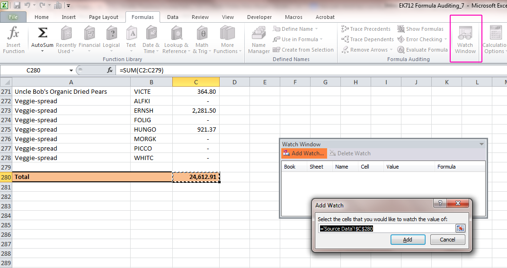Open Calculation Options
The width and height of the screenshot is (507, 268).
[495, 40]
